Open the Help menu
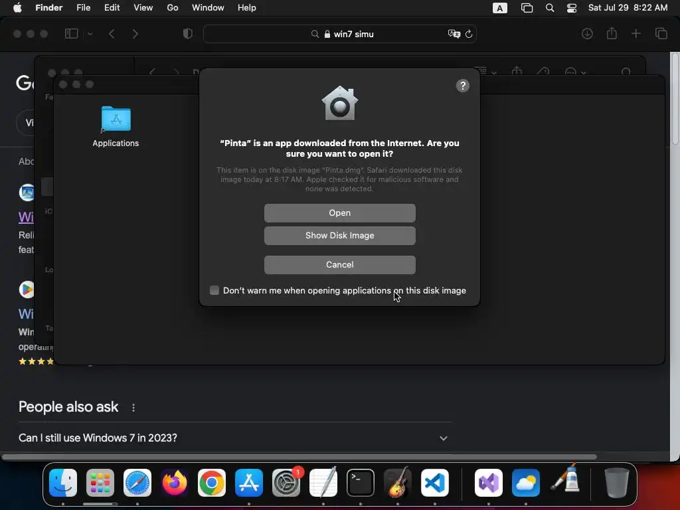Screen dimensions: 680x510 (x=247, y=8)
